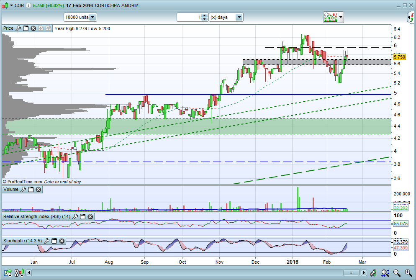Image resolution: width=416 pixels, height=280 pixels.
Task: Click the auto-fit zoom icon
Action: (x=385, y=272)
